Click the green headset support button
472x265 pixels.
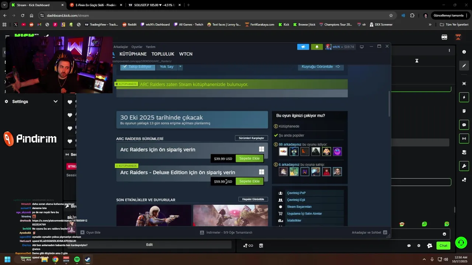[461, 243]
